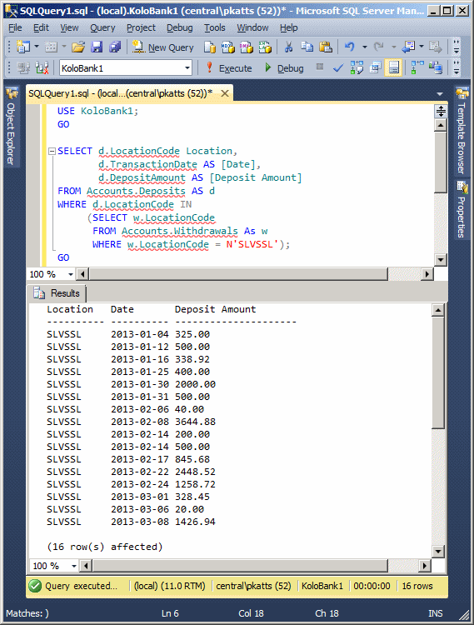This screenshot has height=625, width=474.
Task: Open the Project menu
Action: click(141, 27)
